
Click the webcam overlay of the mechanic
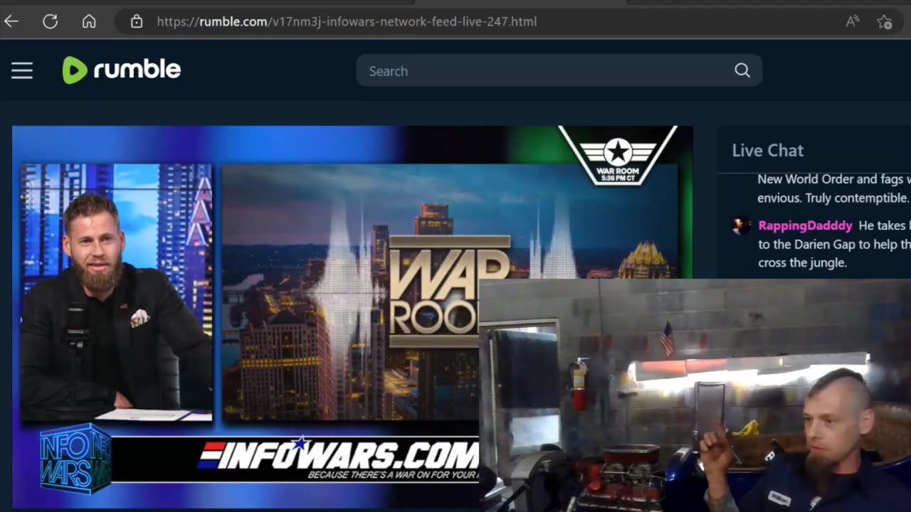695,395
